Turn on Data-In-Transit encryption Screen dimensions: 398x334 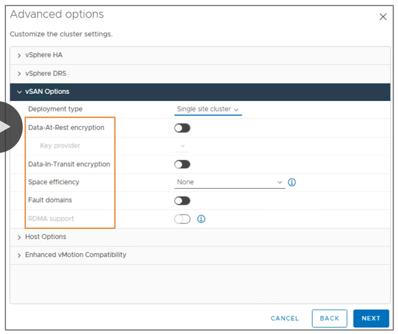(182, 164)
